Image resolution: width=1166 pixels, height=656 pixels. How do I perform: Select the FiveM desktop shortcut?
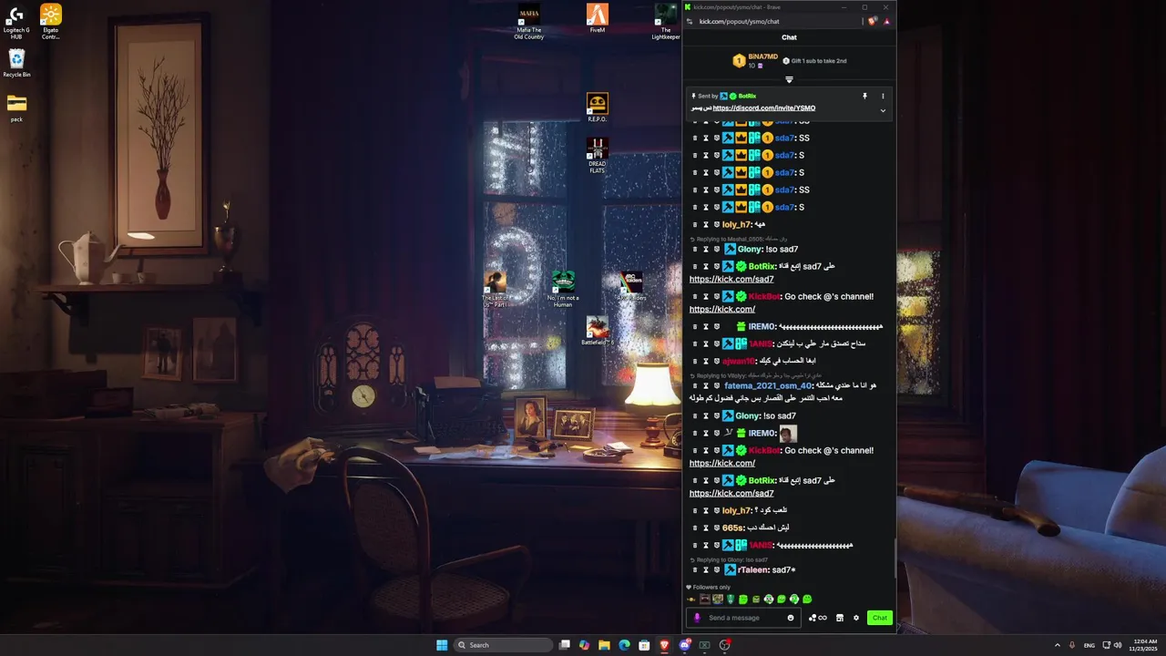point(598,18)
